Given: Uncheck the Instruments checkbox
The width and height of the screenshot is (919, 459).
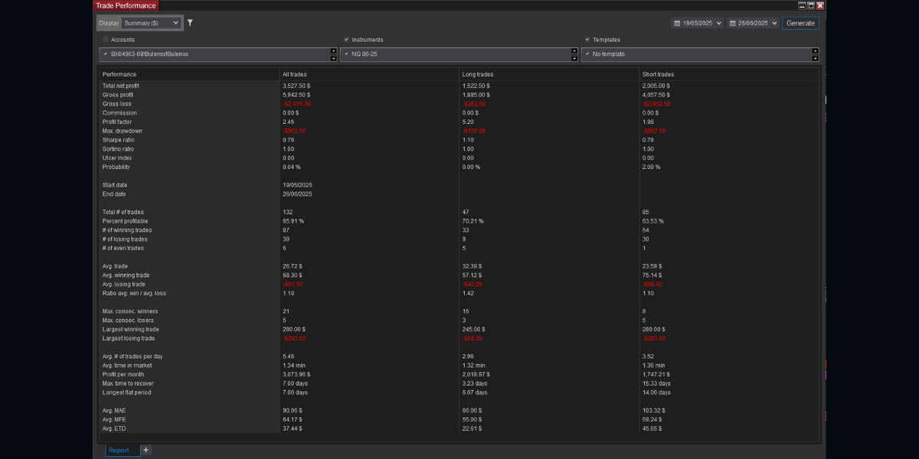Looking at the screenshot, I should (346, 39).
